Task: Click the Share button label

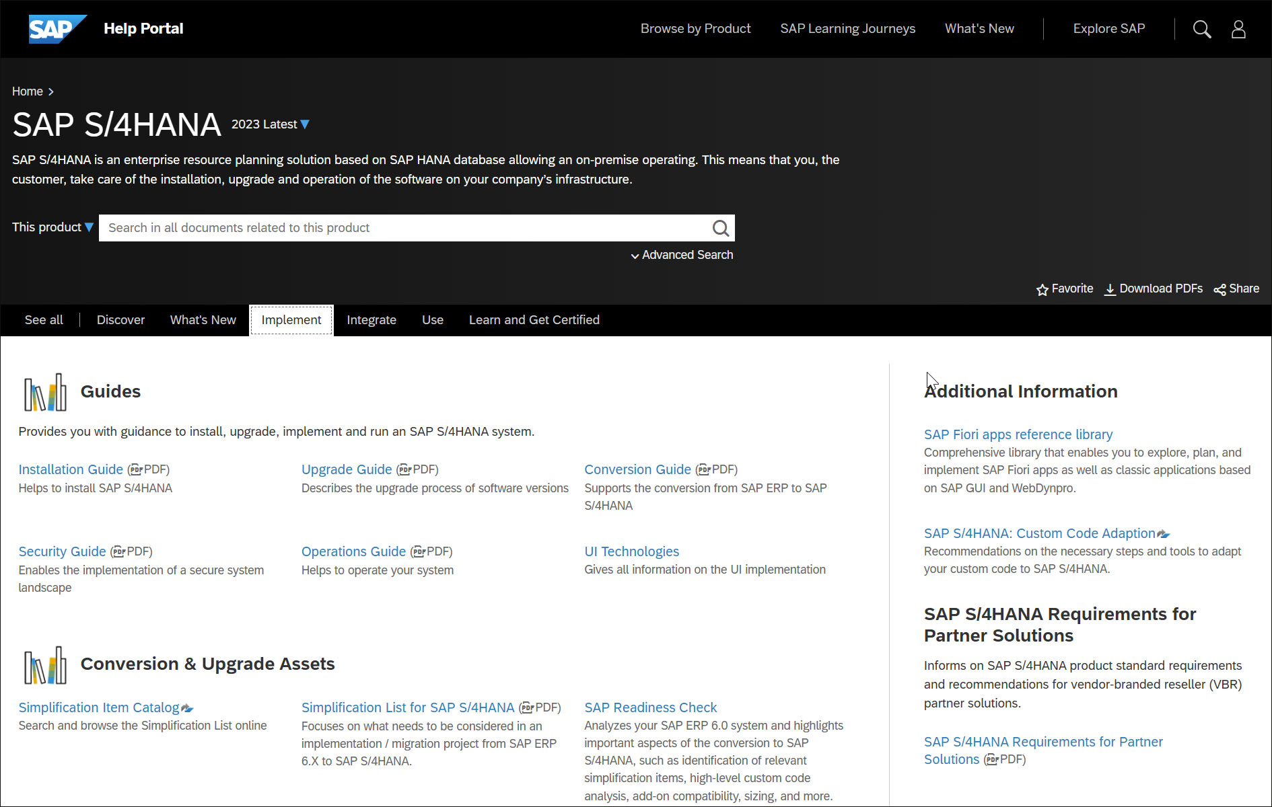Action: 1244,289
